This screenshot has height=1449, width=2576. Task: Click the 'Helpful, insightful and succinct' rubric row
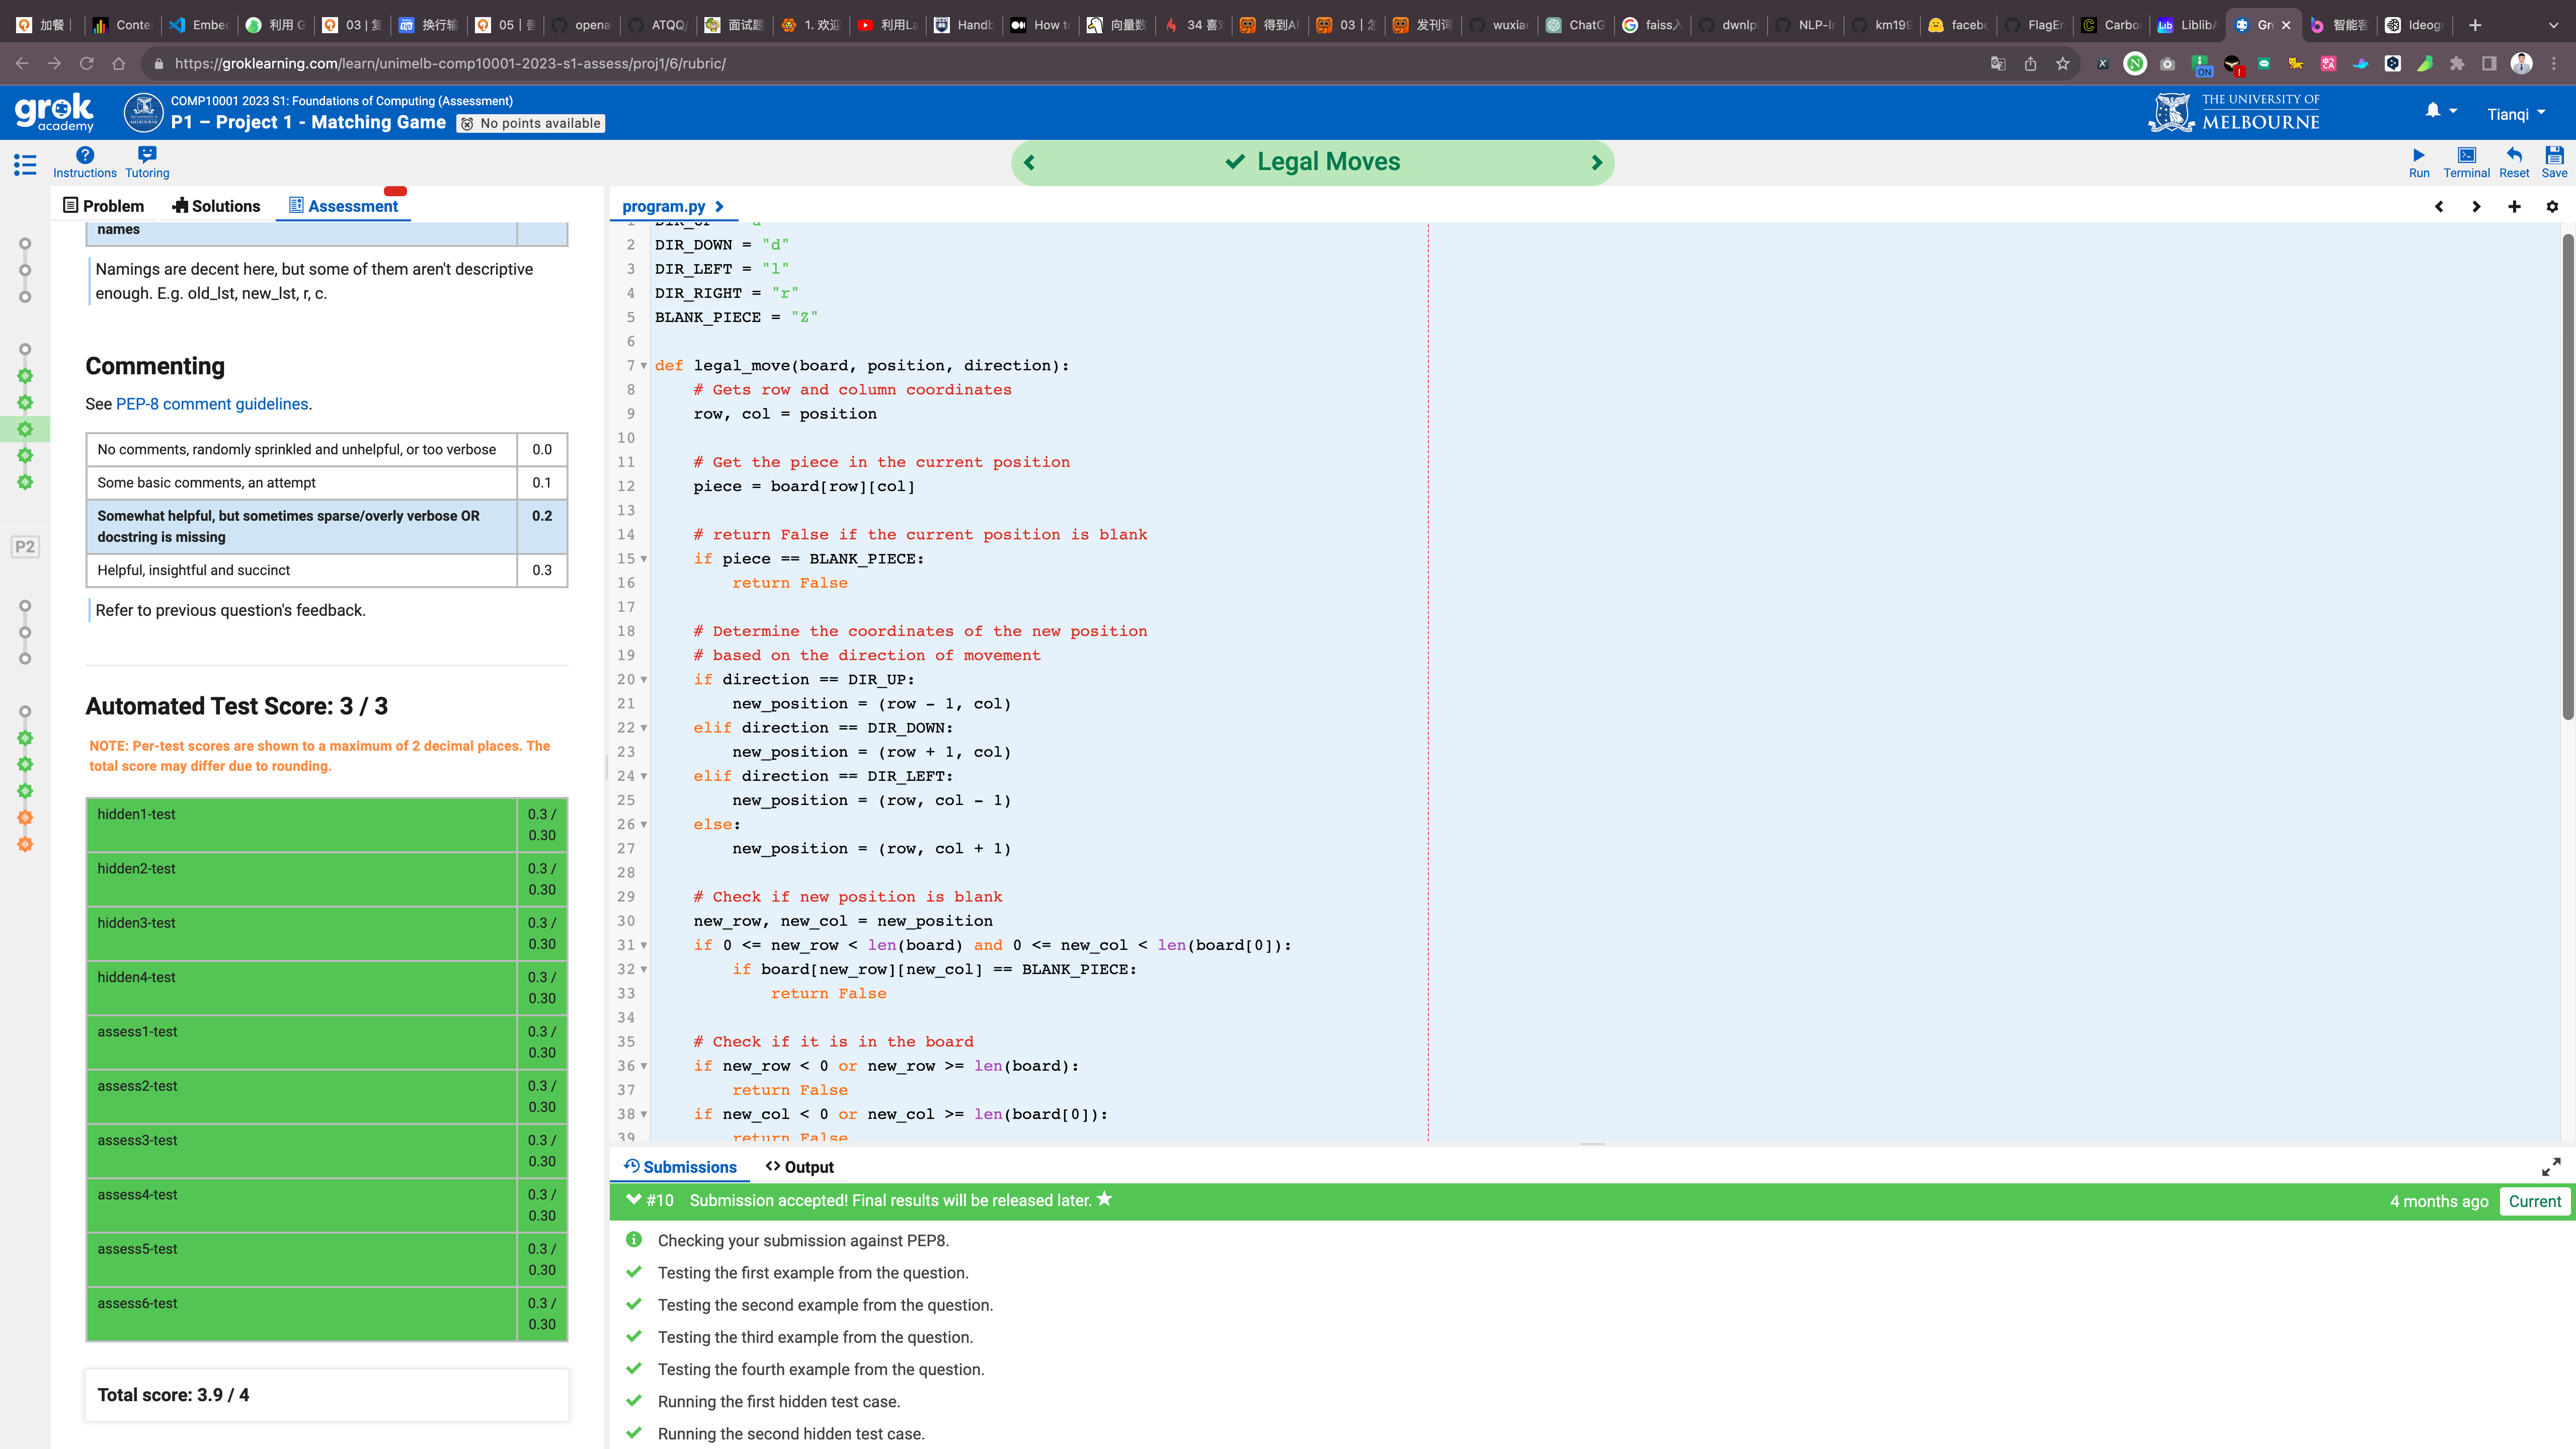pos(327,570)
